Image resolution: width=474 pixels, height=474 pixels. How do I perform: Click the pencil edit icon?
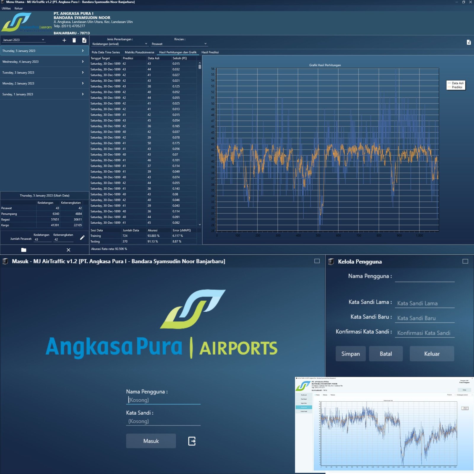point(82,238)
